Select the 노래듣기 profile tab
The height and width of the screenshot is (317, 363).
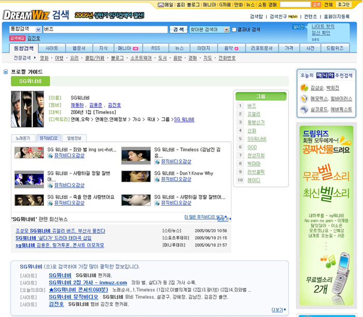coord(23,138)
